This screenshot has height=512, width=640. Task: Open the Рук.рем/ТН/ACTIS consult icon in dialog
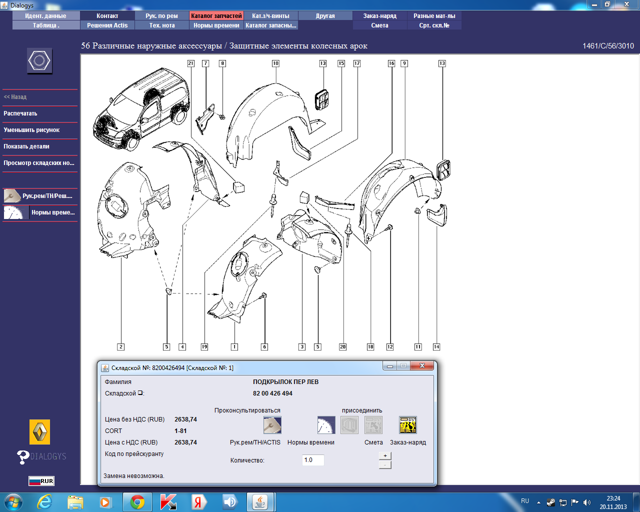click(272, 425)
